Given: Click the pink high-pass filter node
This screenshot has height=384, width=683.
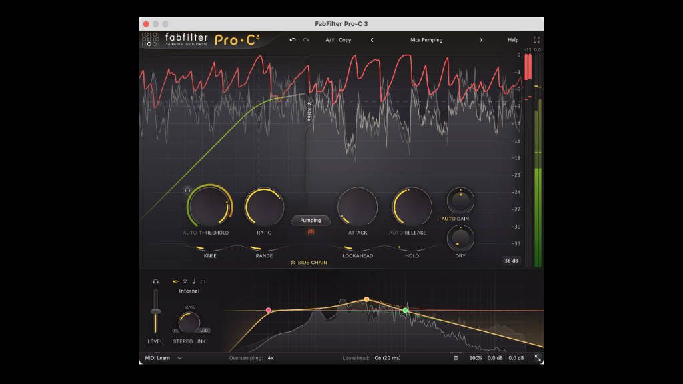Looking at the screenshot, I should 269,310.
